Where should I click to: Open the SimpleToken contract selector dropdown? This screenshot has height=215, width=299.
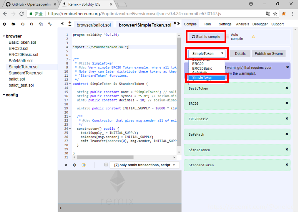207,53
